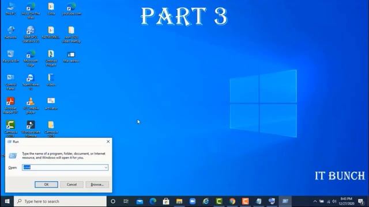Open Task View on the taskbar

click(x=126, y=201)
